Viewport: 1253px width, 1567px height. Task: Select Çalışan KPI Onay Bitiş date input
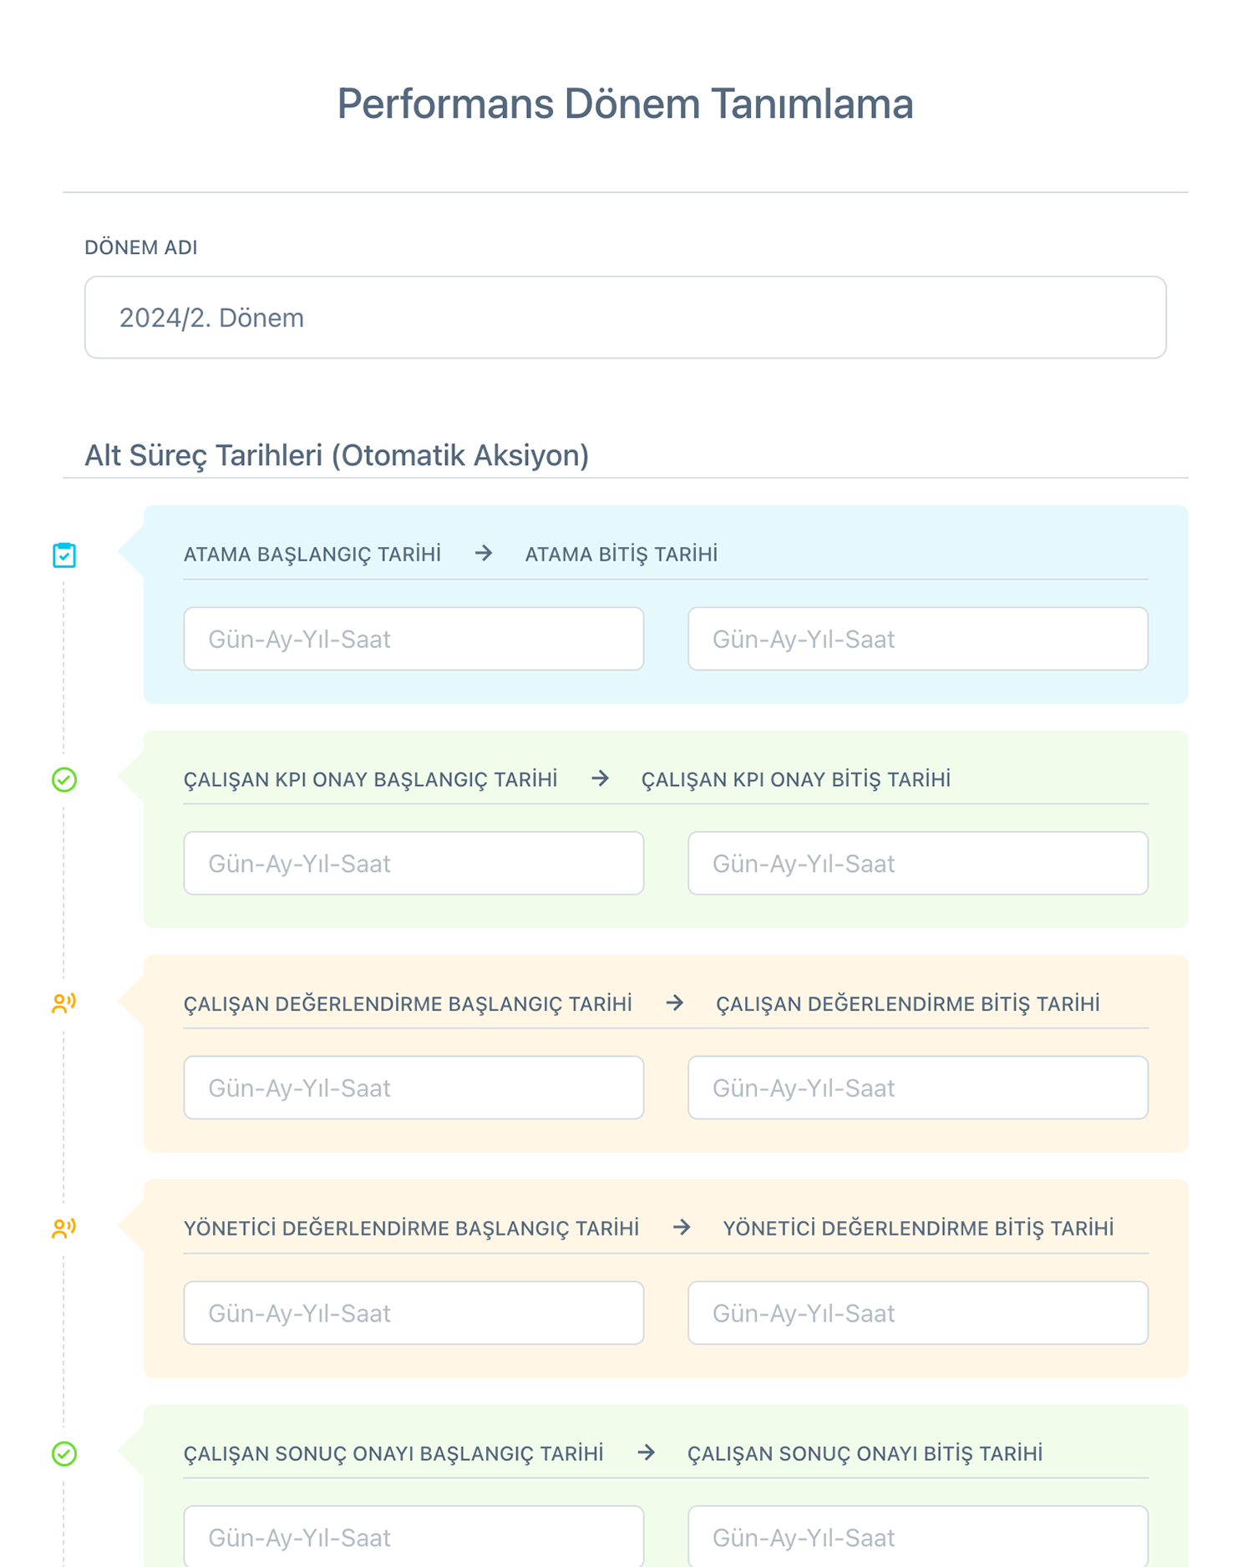click(x=918, y=863)
